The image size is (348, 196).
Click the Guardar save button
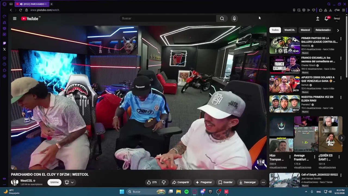pos(226,182)
